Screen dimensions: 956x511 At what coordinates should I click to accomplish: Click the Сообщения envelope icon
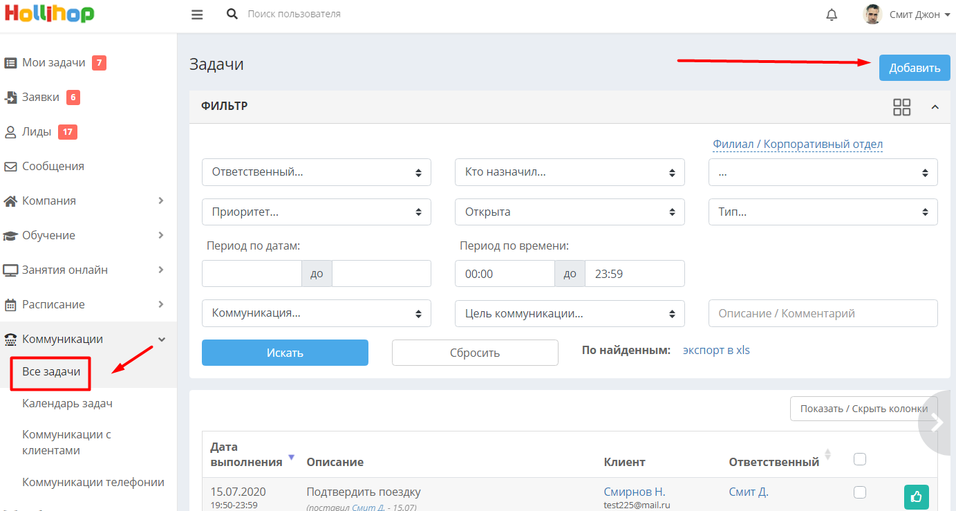click(x=10, y=167)
